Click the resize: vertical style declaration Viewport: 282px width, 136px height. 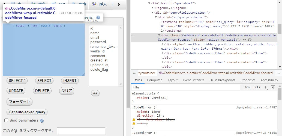tap(152, 98)
